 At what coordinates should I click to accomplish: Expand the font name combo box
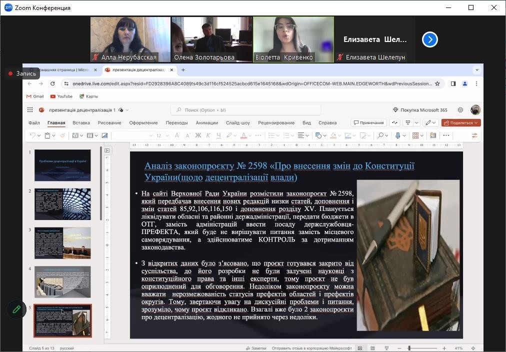(x=150, y=135)
